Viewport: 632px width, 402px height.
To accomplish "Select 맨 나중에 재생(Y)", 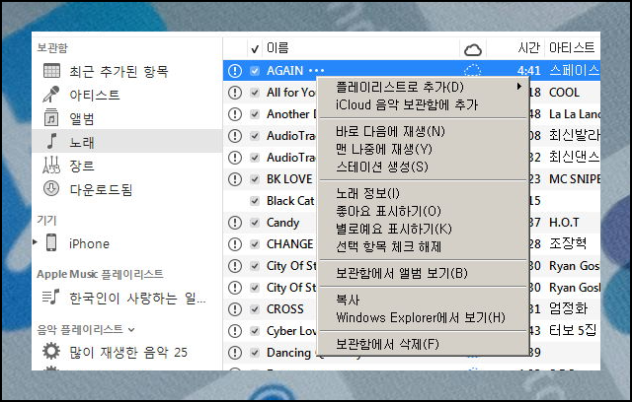I will [x=384, y=149].
